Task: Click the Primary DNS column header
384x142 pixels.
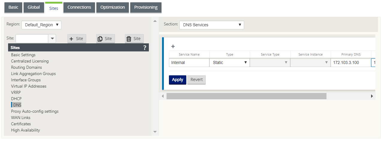Action: [x=351, y=54]
